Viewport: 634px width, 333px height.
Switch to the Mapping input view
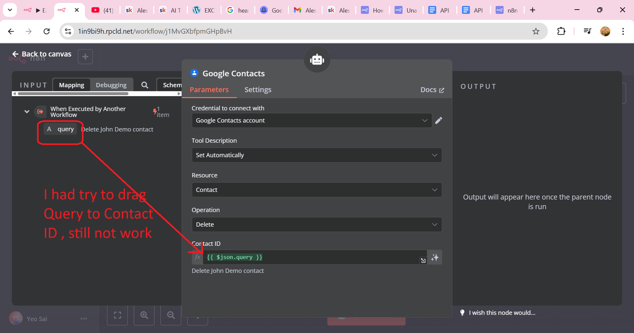coord(71,85)
